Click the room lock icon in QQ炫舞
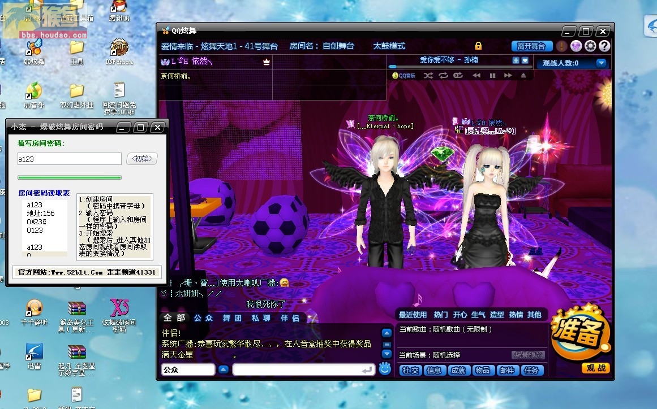This screenshot has height=409, width=657. pyautogui.click(x=478, y=46)
